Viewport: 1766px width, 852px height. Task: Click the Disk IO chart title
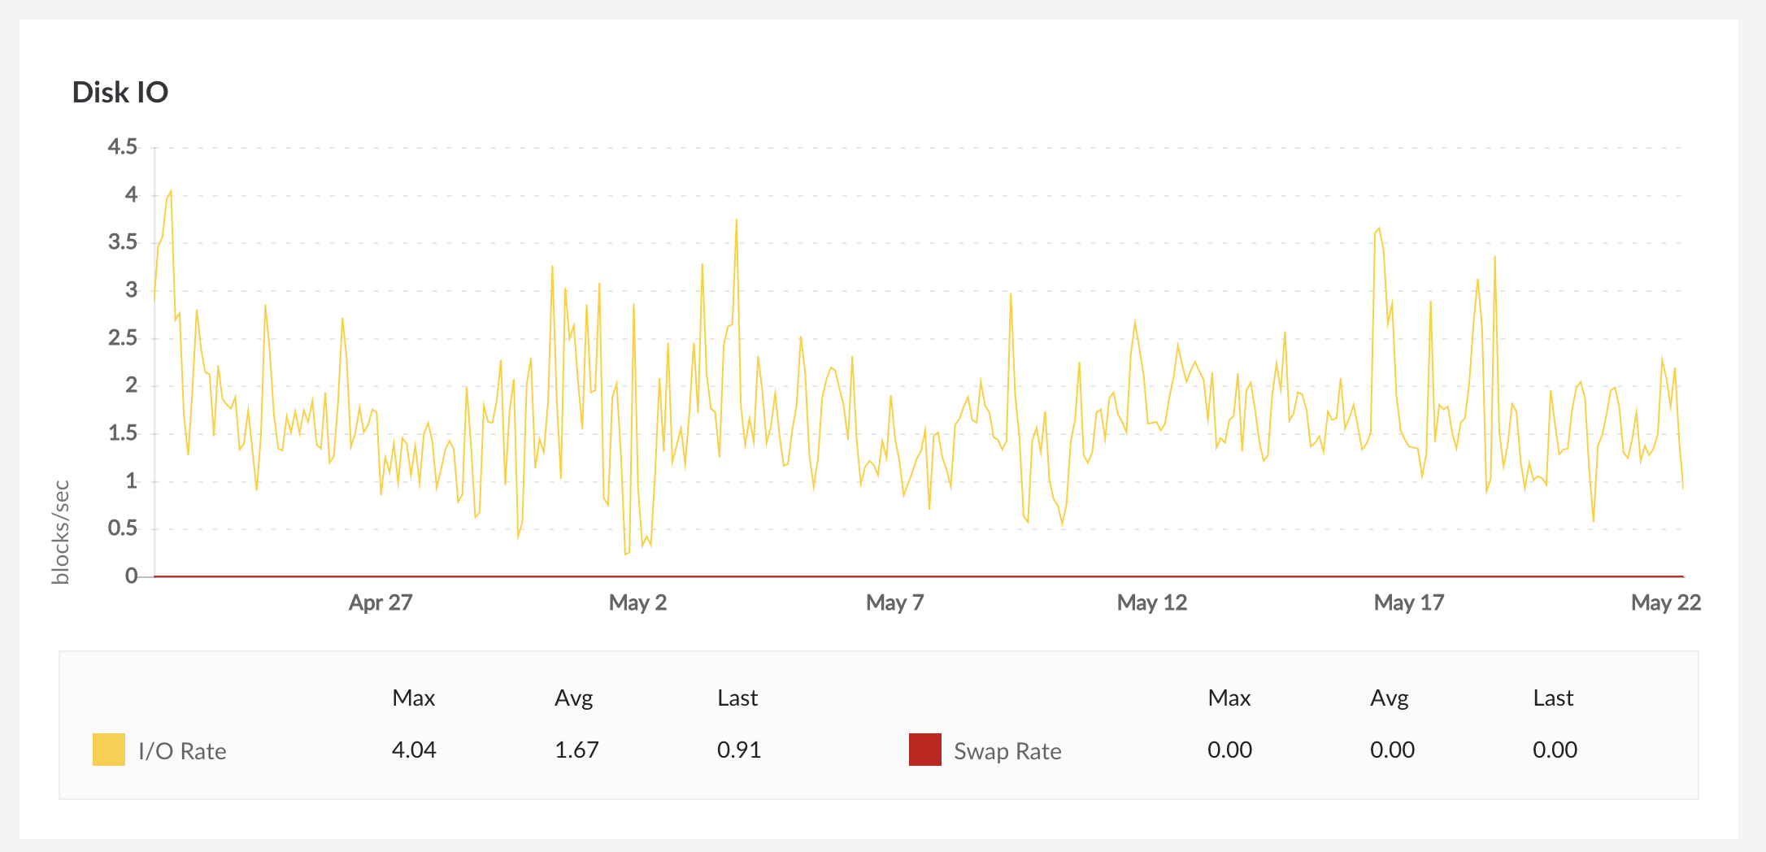click(x=120, y=93)
